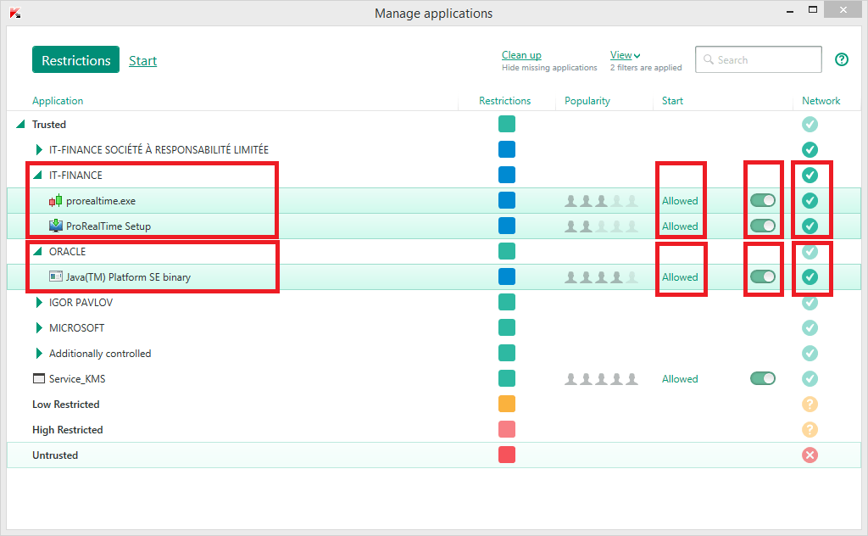Viewport: 868px width, 536px height.
Task: Expand the Additionally controlled group
Action: 39,354
